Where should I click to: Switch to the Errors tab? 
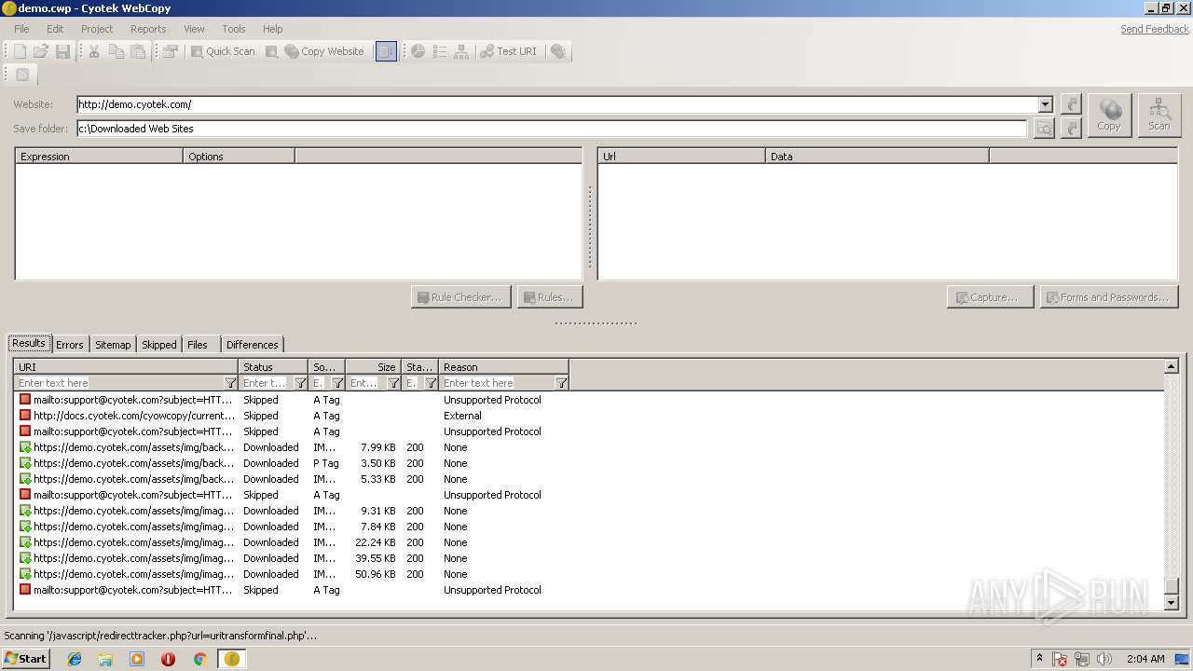tap(70, 345)
